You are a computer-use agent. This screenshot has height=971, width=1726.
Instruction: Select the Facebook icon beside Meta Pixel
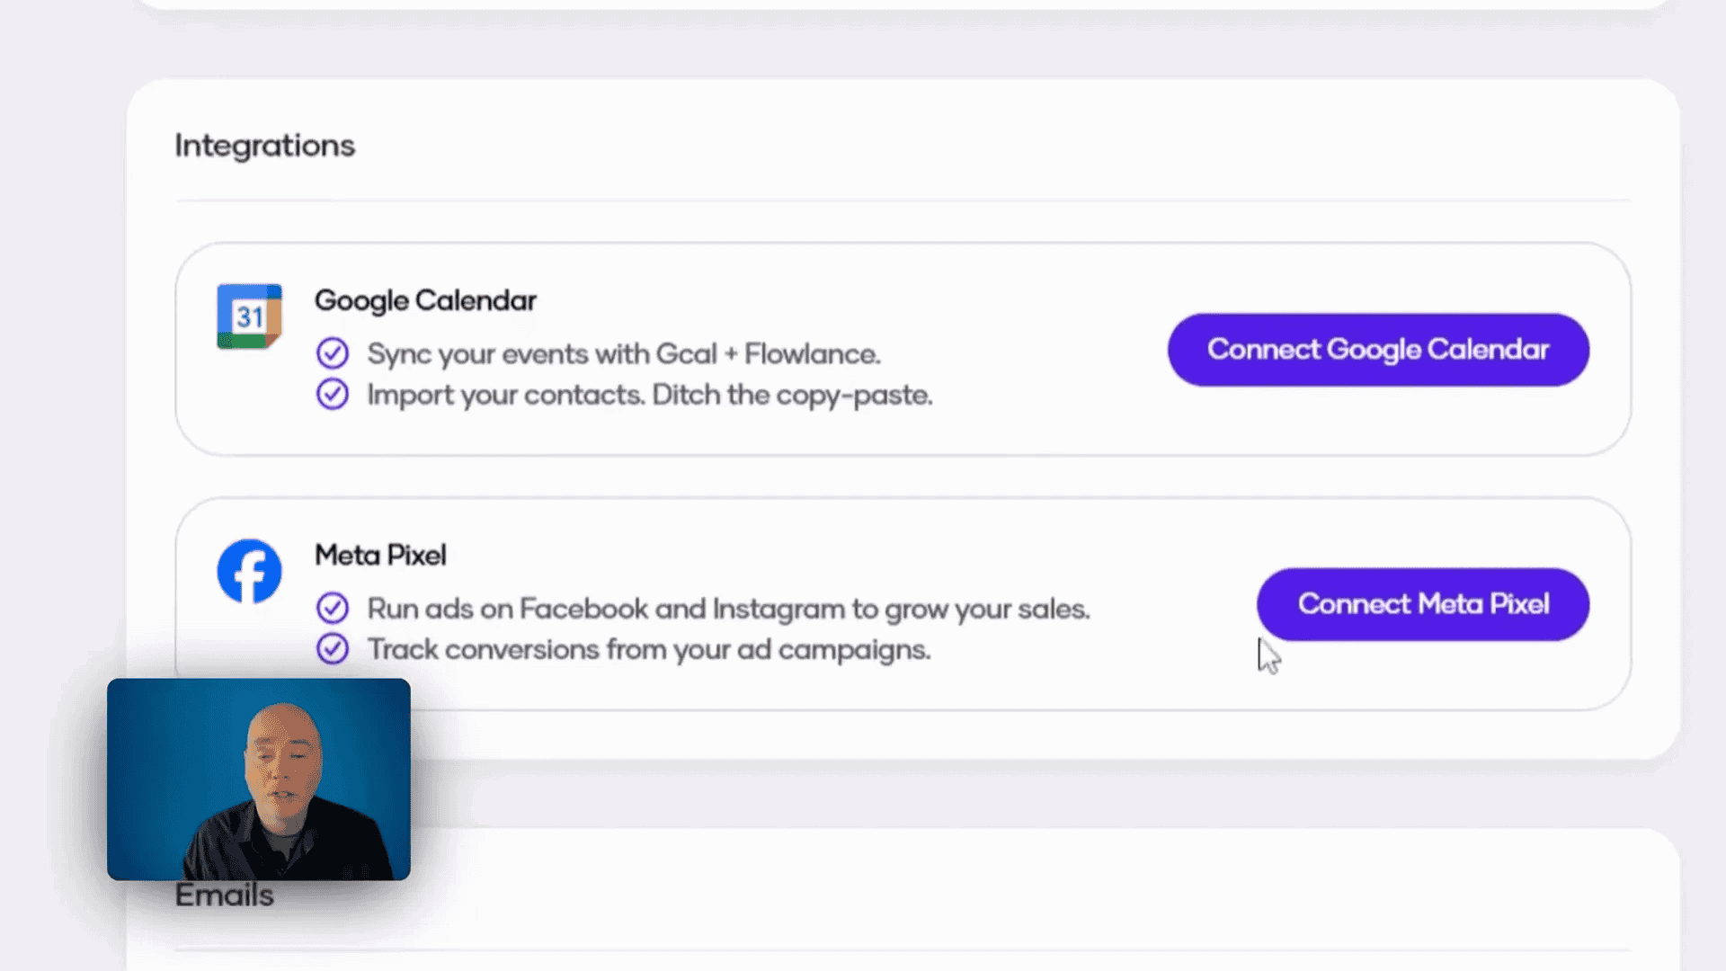[248, 570]
